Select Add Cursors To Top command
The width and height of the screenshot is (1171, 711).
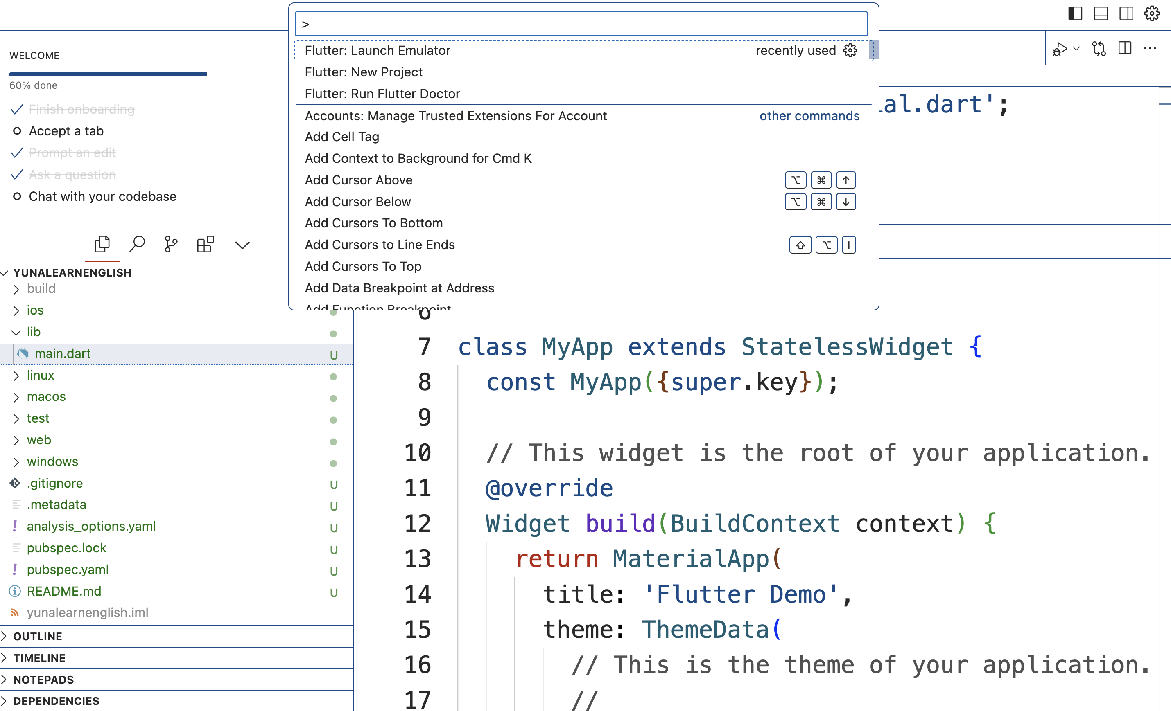click(x=583, y=266)
